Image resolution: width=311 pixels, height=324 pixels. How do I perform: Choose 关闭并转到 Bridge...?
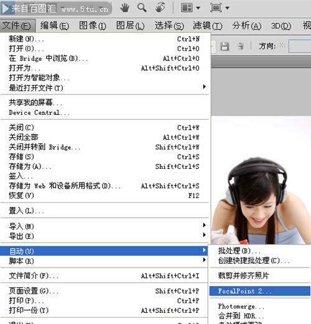click(x=104, y=147)
